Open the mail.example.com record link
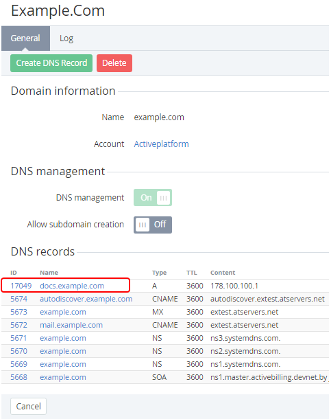331x419 pixels. (71, 325)
